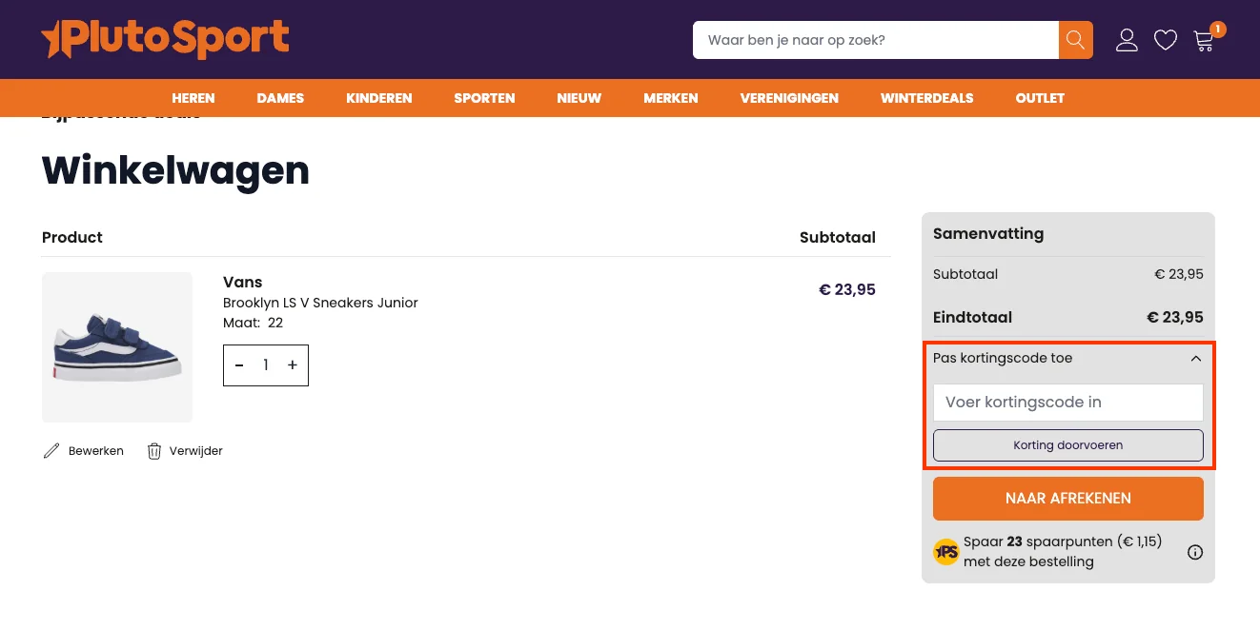
Task: Select the KINDEREN navigation item
Action: pyautogui.click(x=378, y=98)
